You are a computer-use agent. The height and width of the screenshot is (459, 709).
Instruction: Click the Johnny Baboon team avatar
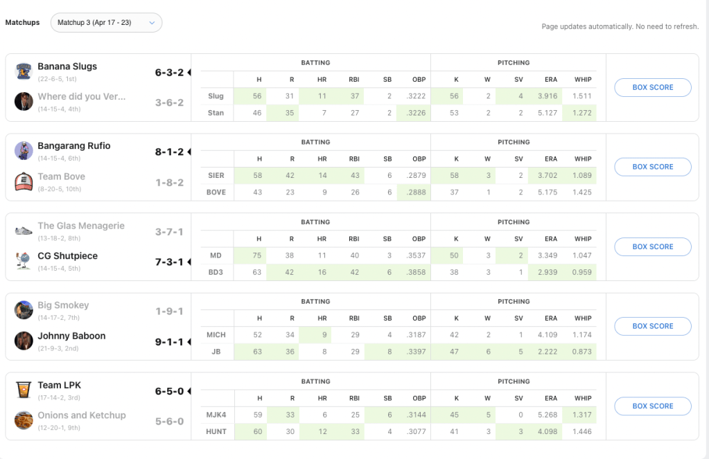24,341
